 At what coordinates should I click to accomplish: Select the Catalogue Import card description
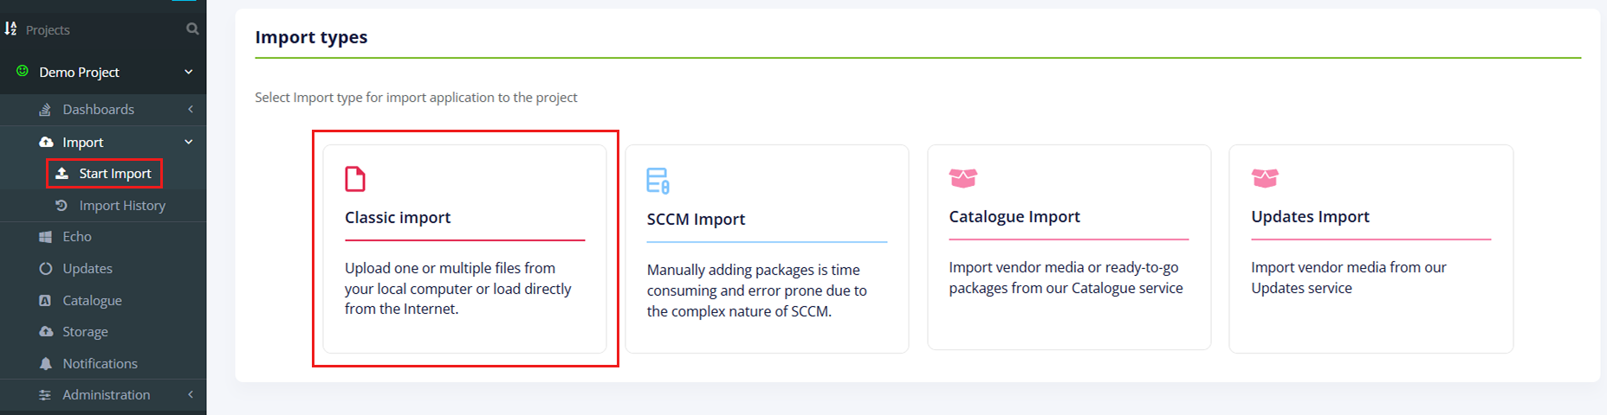tap(1065, 278)
